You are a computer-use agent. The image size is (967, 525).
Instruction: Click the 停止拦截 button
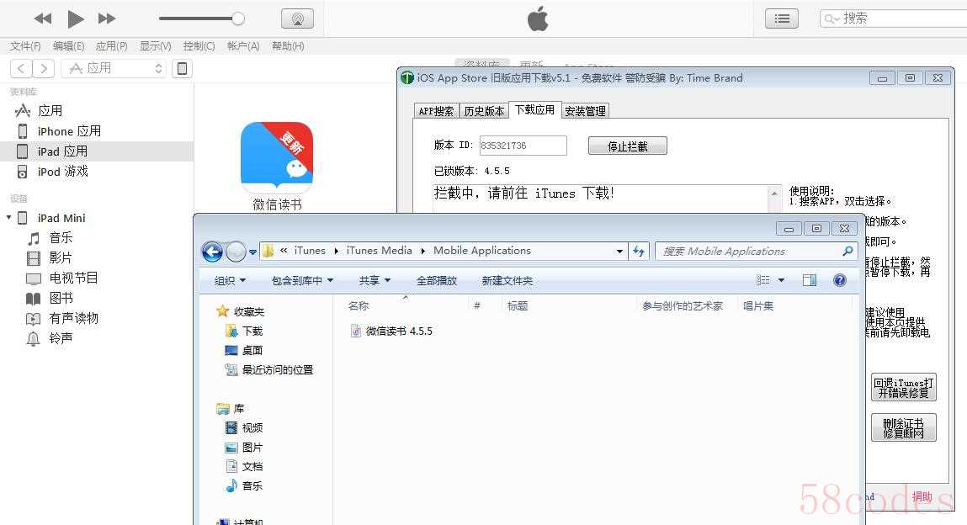click(627, 146)
